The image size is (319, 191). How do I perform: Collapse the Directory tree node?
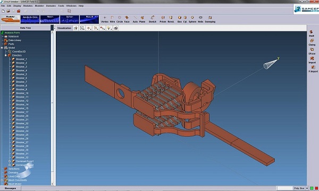pos(6,55)
